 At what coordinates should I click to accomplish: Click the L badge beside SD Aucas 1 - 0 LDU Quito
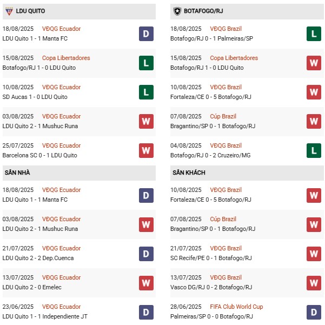pyautogui.click(x=146, y=92)
